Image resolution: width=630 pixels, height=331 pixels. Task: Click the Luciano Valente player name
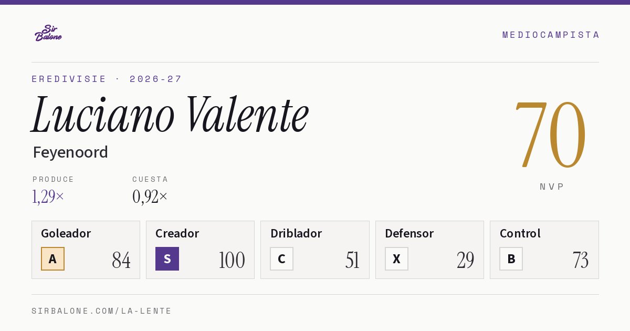[x=170, y=115]
